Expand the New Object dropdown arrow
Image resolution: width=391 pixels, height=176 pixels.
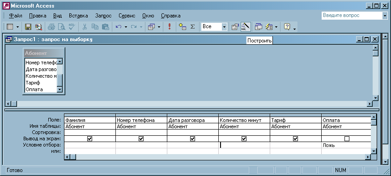tap(276, 27)
